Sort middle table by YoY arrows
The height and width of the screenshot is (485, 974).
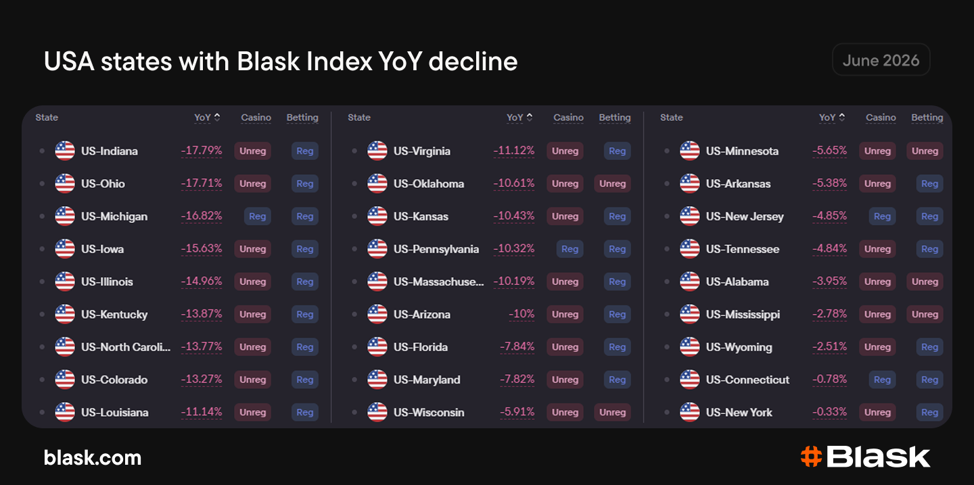tap(530, 117)
